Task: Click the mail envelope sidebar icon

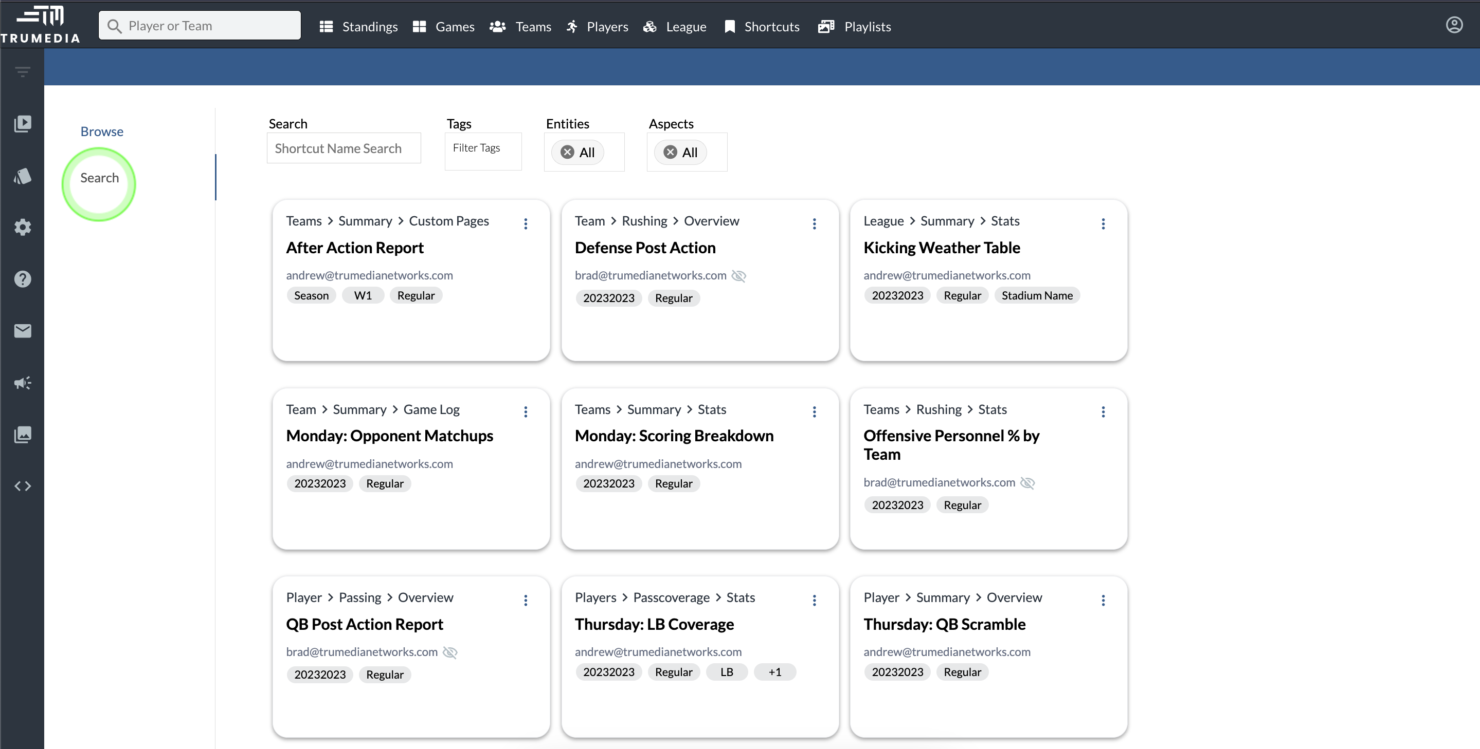Action: coord(23,331)
